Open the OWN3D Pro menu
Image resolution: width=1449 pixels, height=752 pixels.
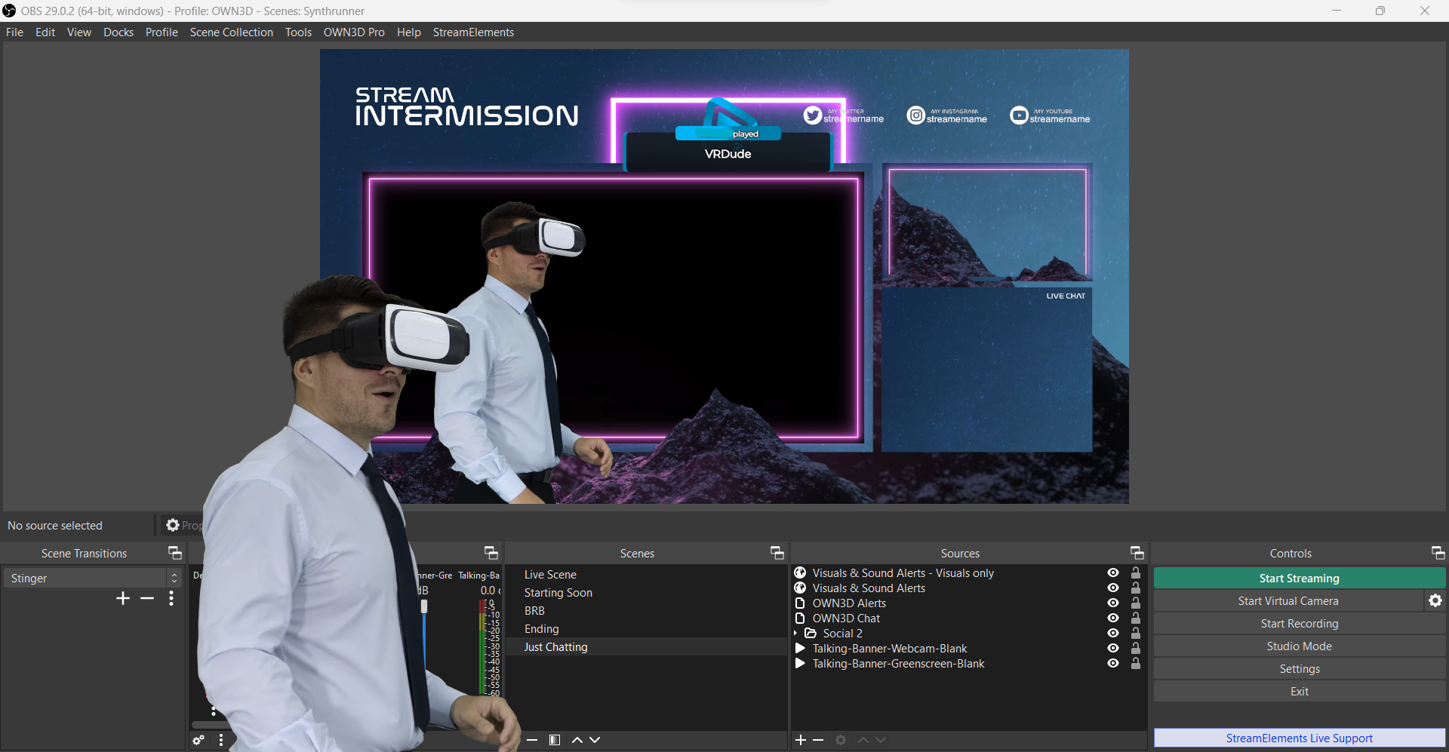(354, 32)
